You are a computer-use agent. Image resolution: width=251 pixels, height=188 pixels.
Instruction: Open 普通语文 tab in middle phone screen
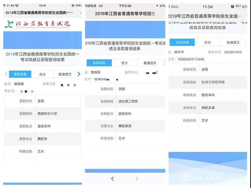[x=150, y=63]
